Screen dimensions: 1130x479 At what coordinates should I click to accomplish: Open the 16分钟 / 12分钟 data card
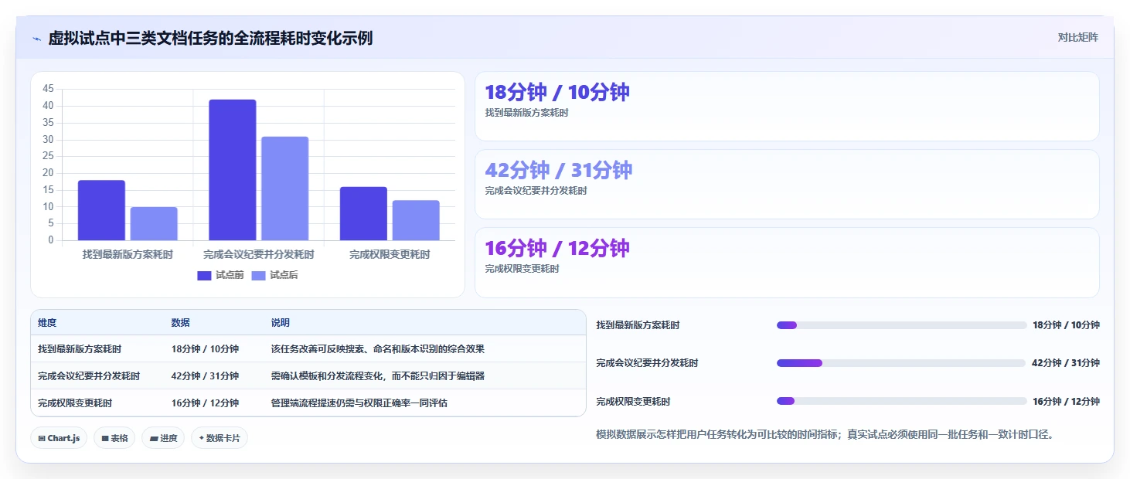click(x=787, y=263)
